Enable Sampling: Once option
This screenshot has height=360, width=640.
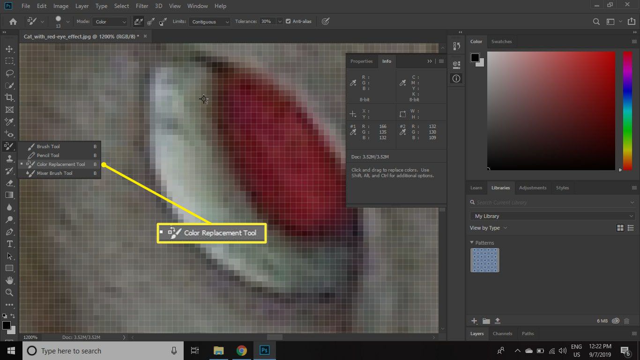click(151, 22)
